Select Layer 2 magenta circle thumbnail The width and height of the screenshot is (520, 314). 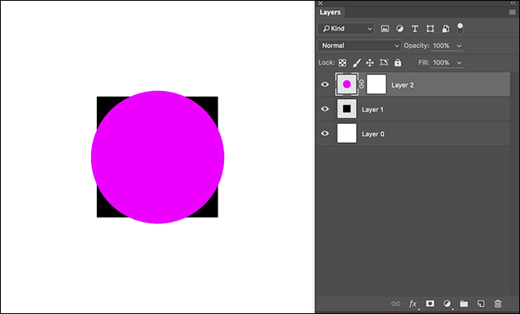[x=347, y=84]
